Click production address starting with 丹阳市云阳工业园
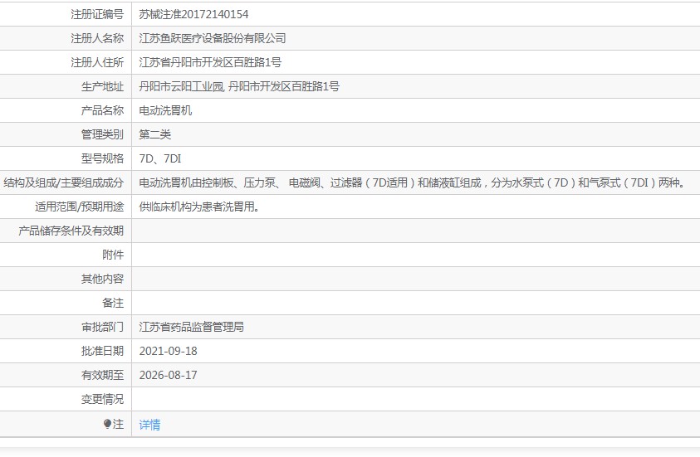This screenshot has height=457, width=700. pos(238,86)
